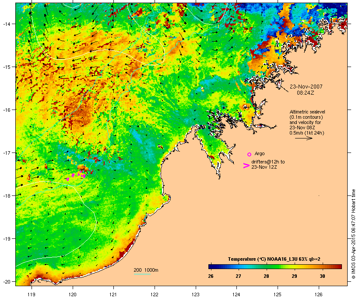Click the latitude axis label -17

[6, 153]
